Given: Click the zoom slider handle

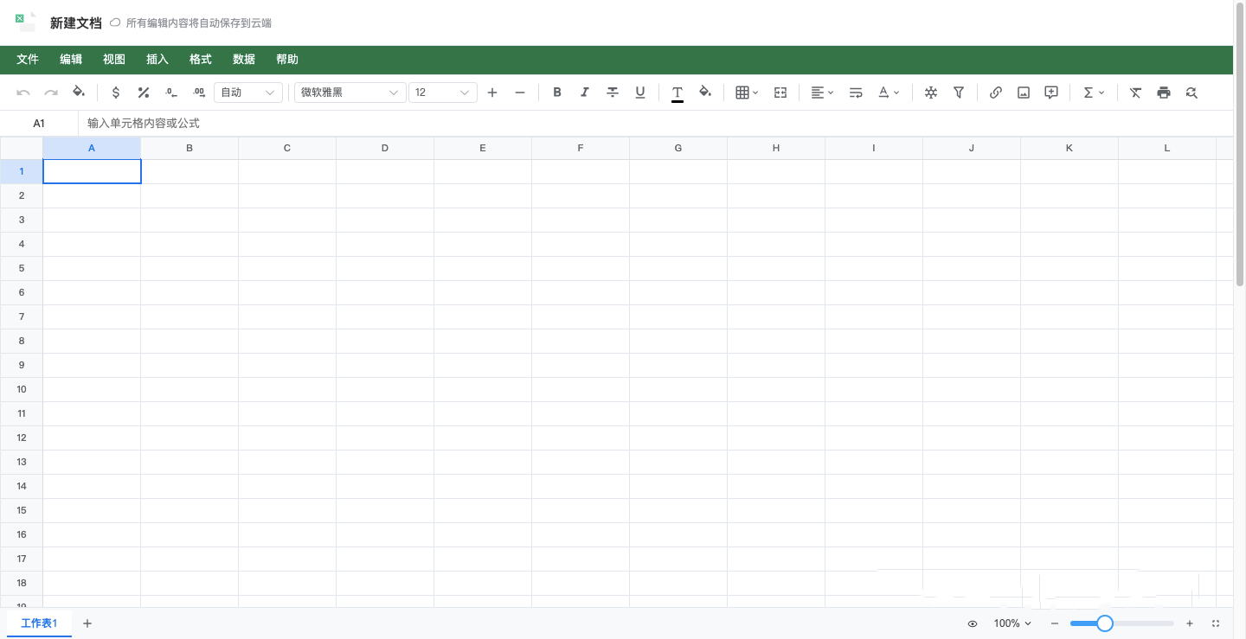Looking at the screenshot, I should coord(1105,623).
